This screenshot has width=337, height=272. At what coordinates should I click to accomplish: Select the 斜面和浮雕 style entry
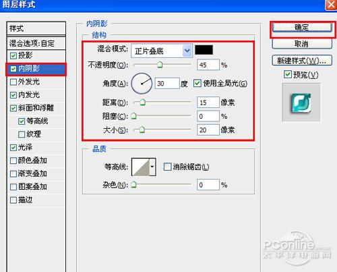(36, 108)
